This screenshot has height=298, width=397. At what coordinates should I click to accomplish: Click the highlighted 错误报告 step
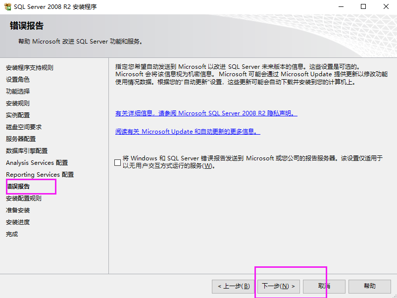(17, 186)
